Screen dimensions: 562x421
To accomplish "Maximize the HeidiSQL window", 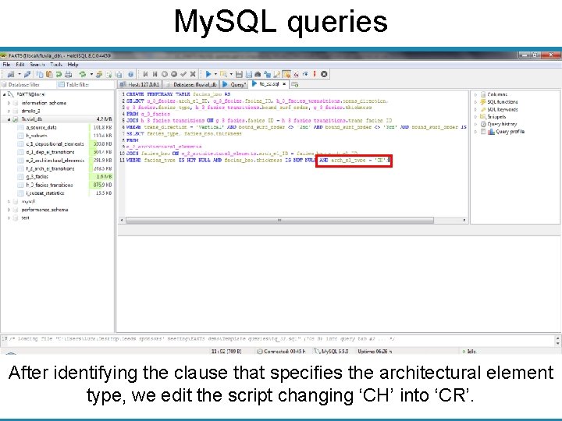I will click(535, 55).
